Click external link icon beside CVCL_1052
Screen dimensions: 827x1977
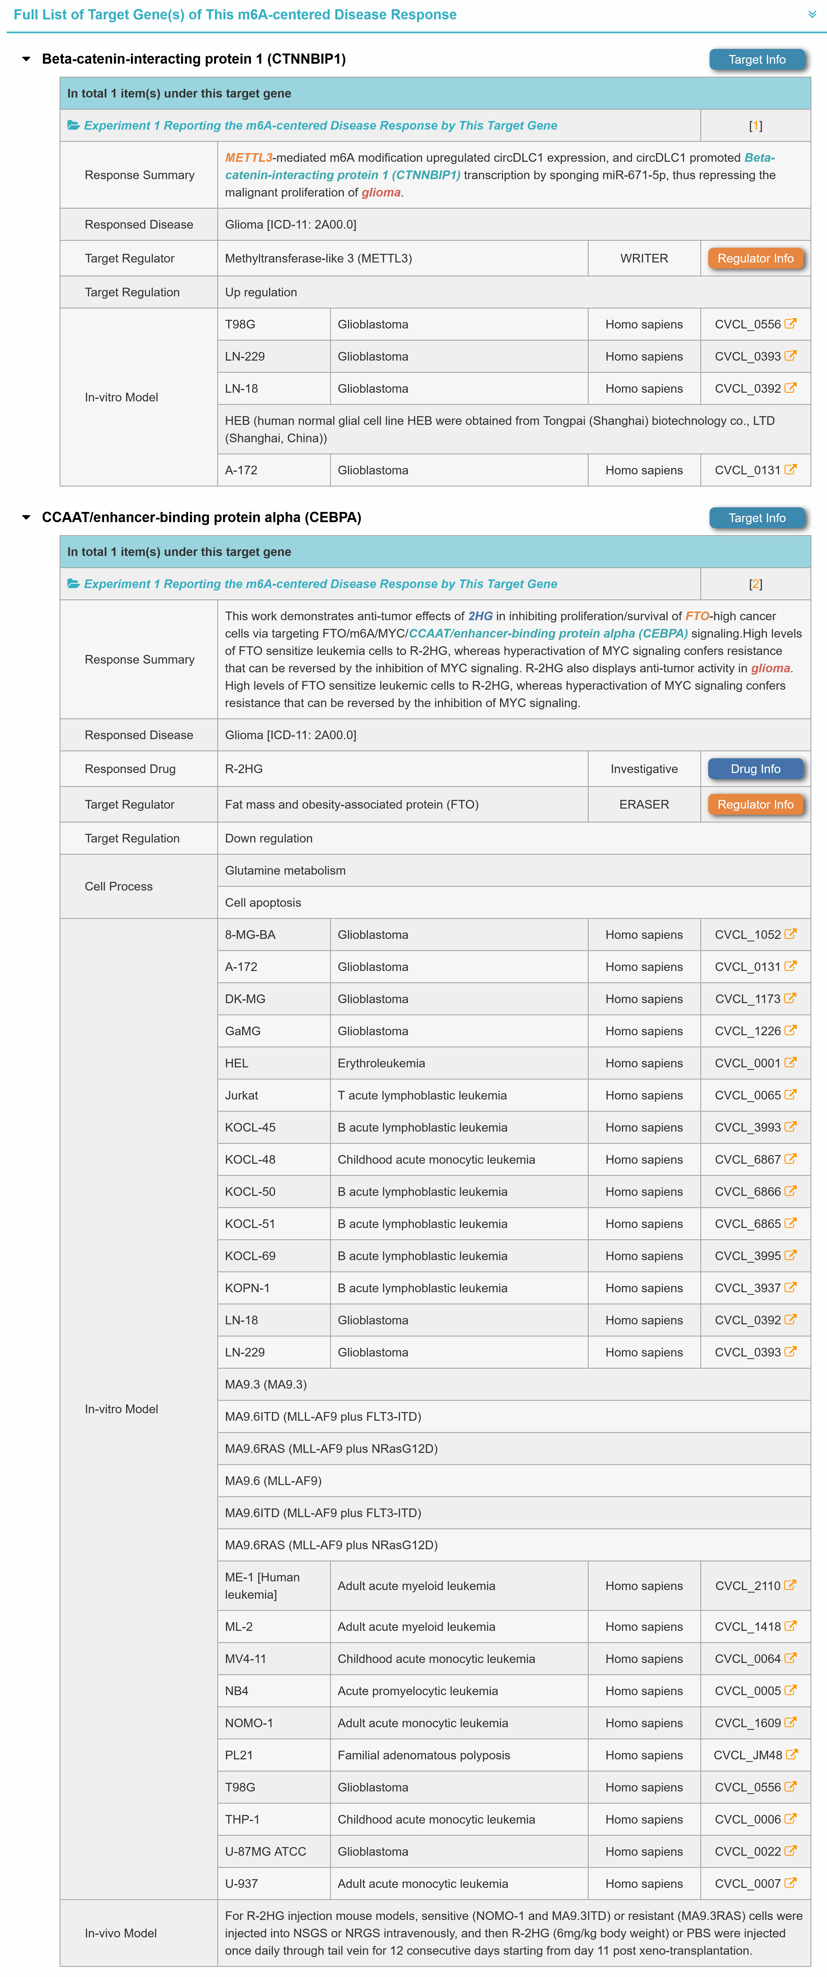tap(790, 934)
